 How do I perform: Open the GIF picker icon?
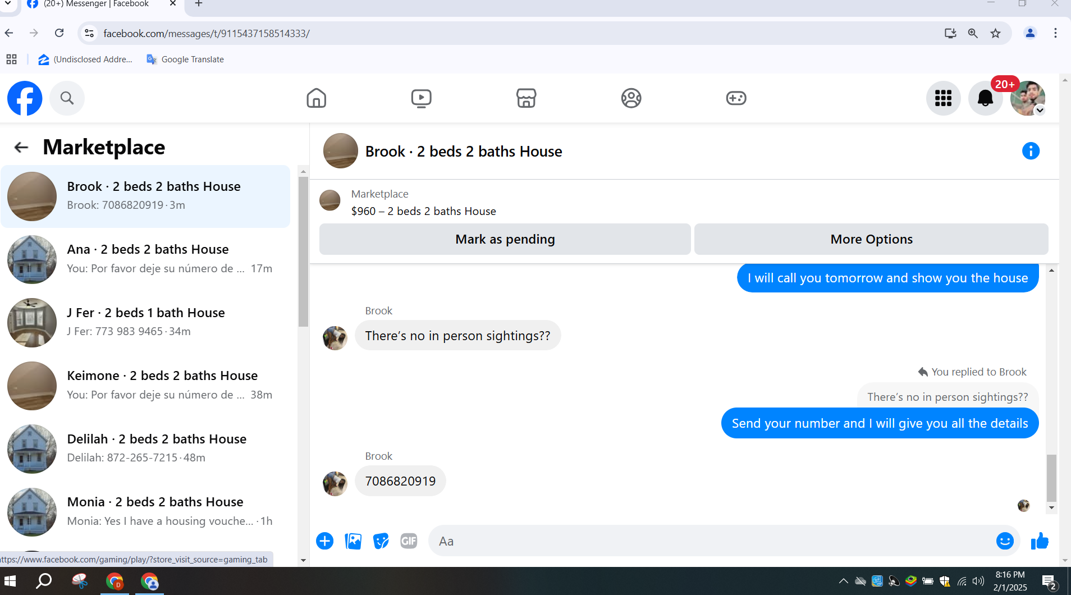409,541
